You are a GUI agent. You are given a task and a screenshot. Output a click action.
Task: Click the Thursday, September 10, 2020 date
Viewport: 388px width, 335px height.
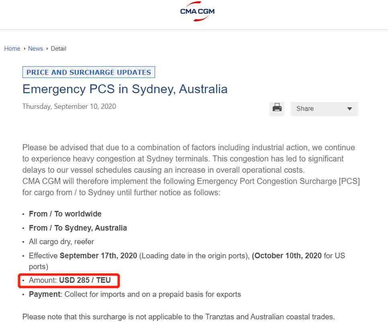69,106
